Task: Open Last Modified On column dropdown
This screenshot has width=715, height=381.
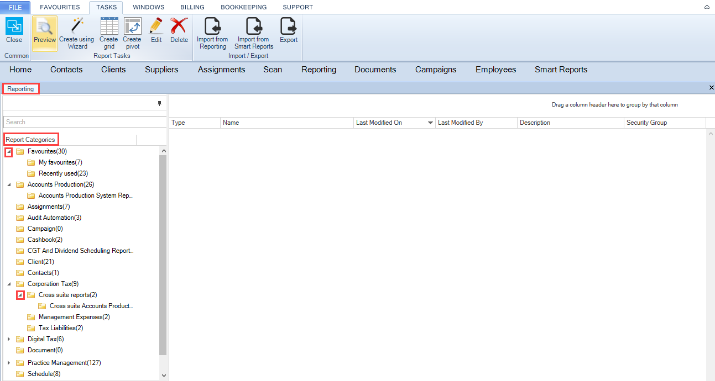Action: (430, 123)
